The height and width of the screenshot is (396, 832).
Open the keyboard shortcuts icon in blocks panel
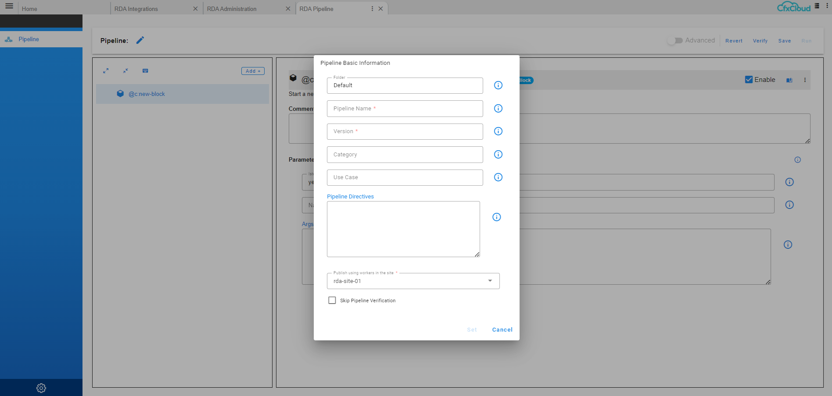145,71
